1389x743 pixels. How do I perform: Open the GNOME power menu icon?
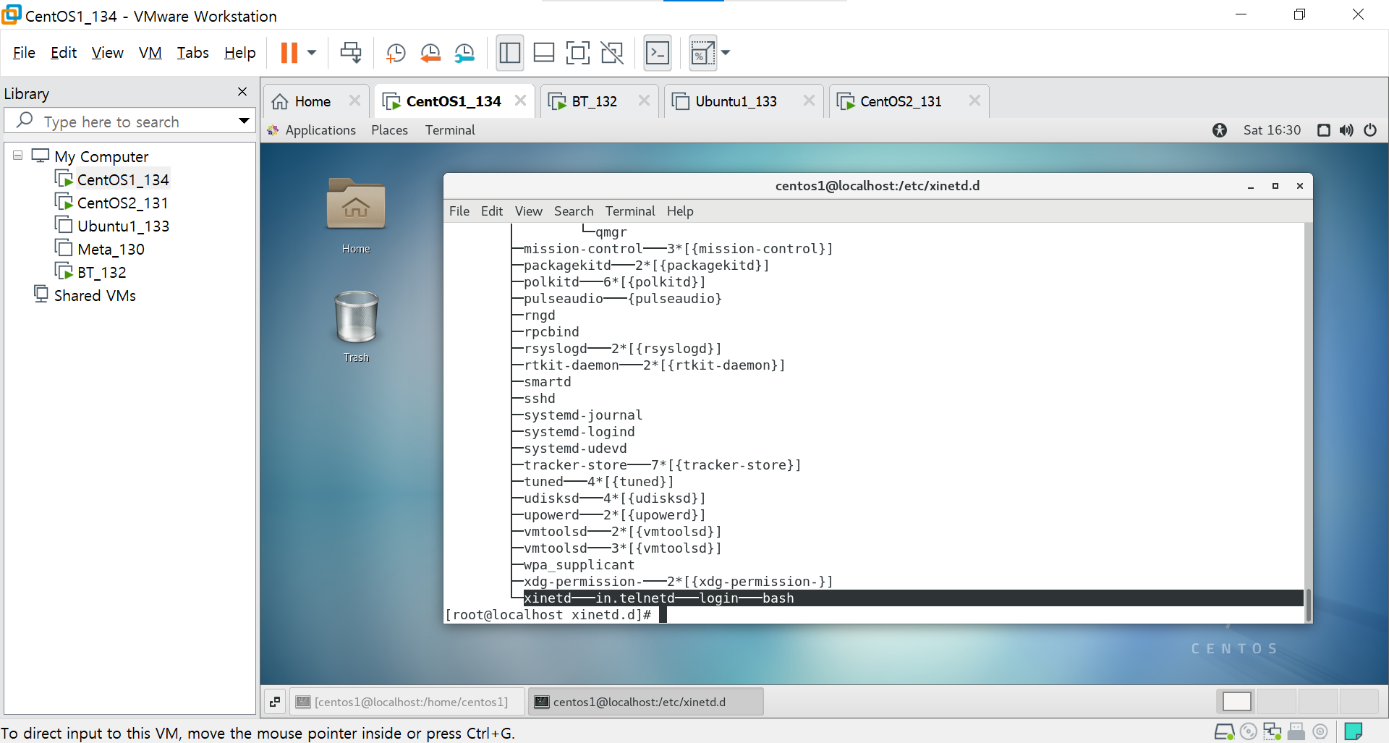click(1370, 130)
